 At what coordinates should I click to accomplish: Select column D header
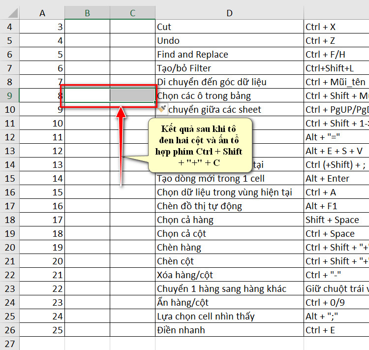(x=229, y=13)
